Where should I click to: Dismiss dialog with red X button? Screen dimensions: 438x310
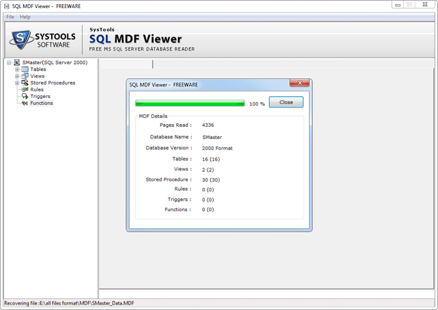(x=300, y=83)
